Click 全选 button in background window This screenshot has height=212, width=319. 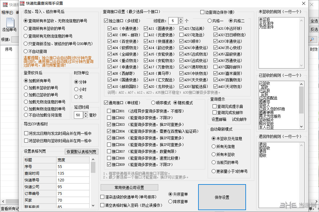pos(314,21)
